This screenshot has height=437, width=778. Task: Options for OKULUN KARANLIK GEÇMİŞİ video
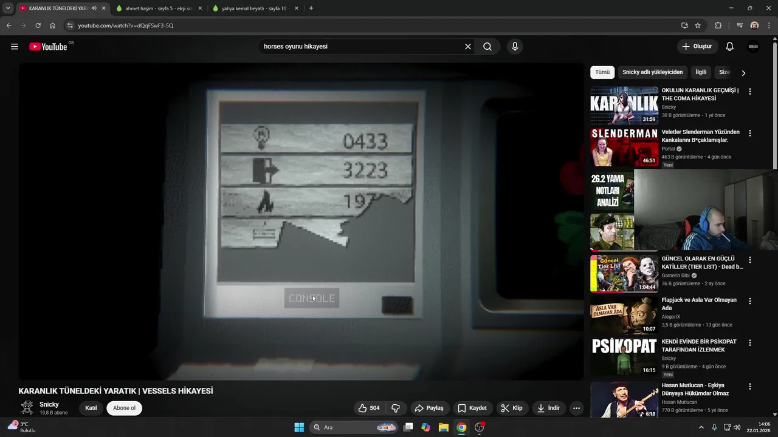pyautogui.click(x=750, y=92)
